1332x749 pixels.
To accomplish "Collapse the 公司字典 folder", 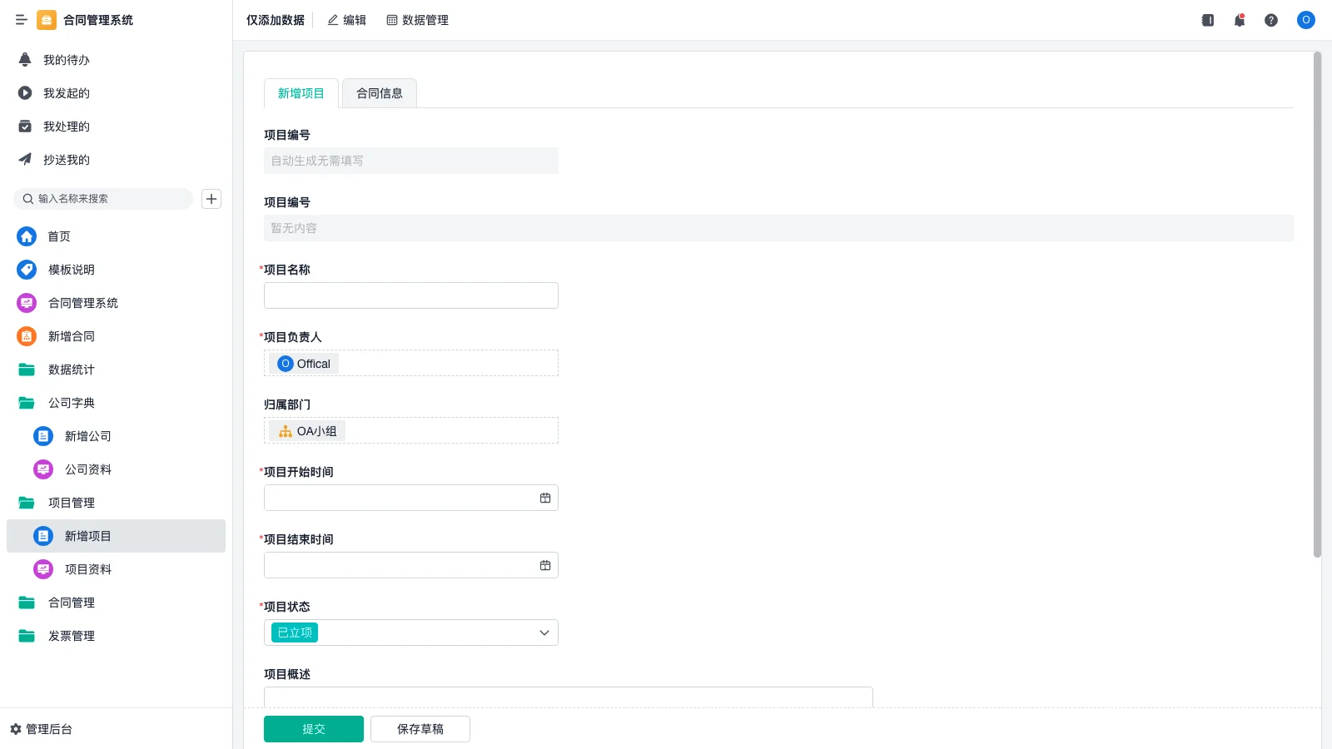I will click(x=71, y=403).
